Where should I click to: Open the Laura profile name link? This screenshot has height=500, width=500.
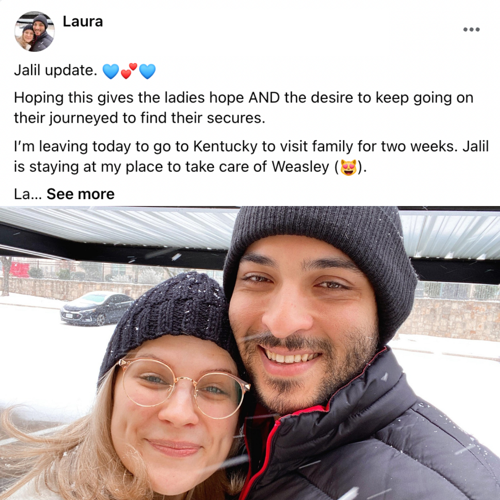pos(83,22)
